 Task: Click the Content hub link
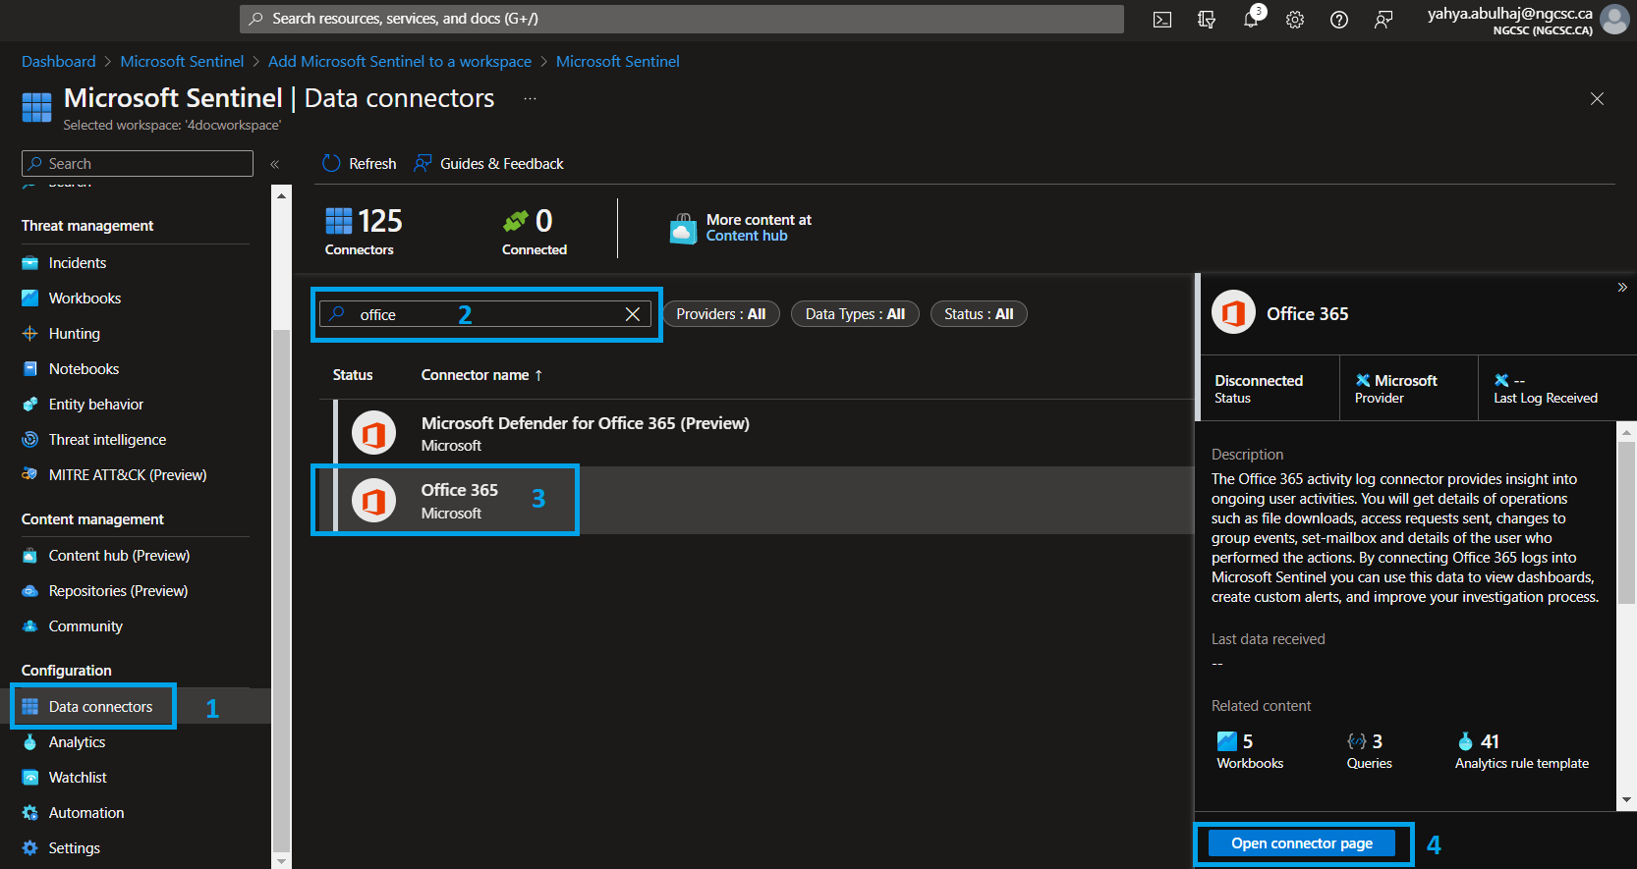(x=747, y=236)
